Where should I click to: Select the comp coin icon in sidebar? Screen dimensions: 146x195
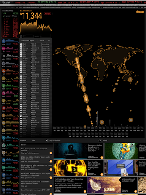(x=3, y=145)
